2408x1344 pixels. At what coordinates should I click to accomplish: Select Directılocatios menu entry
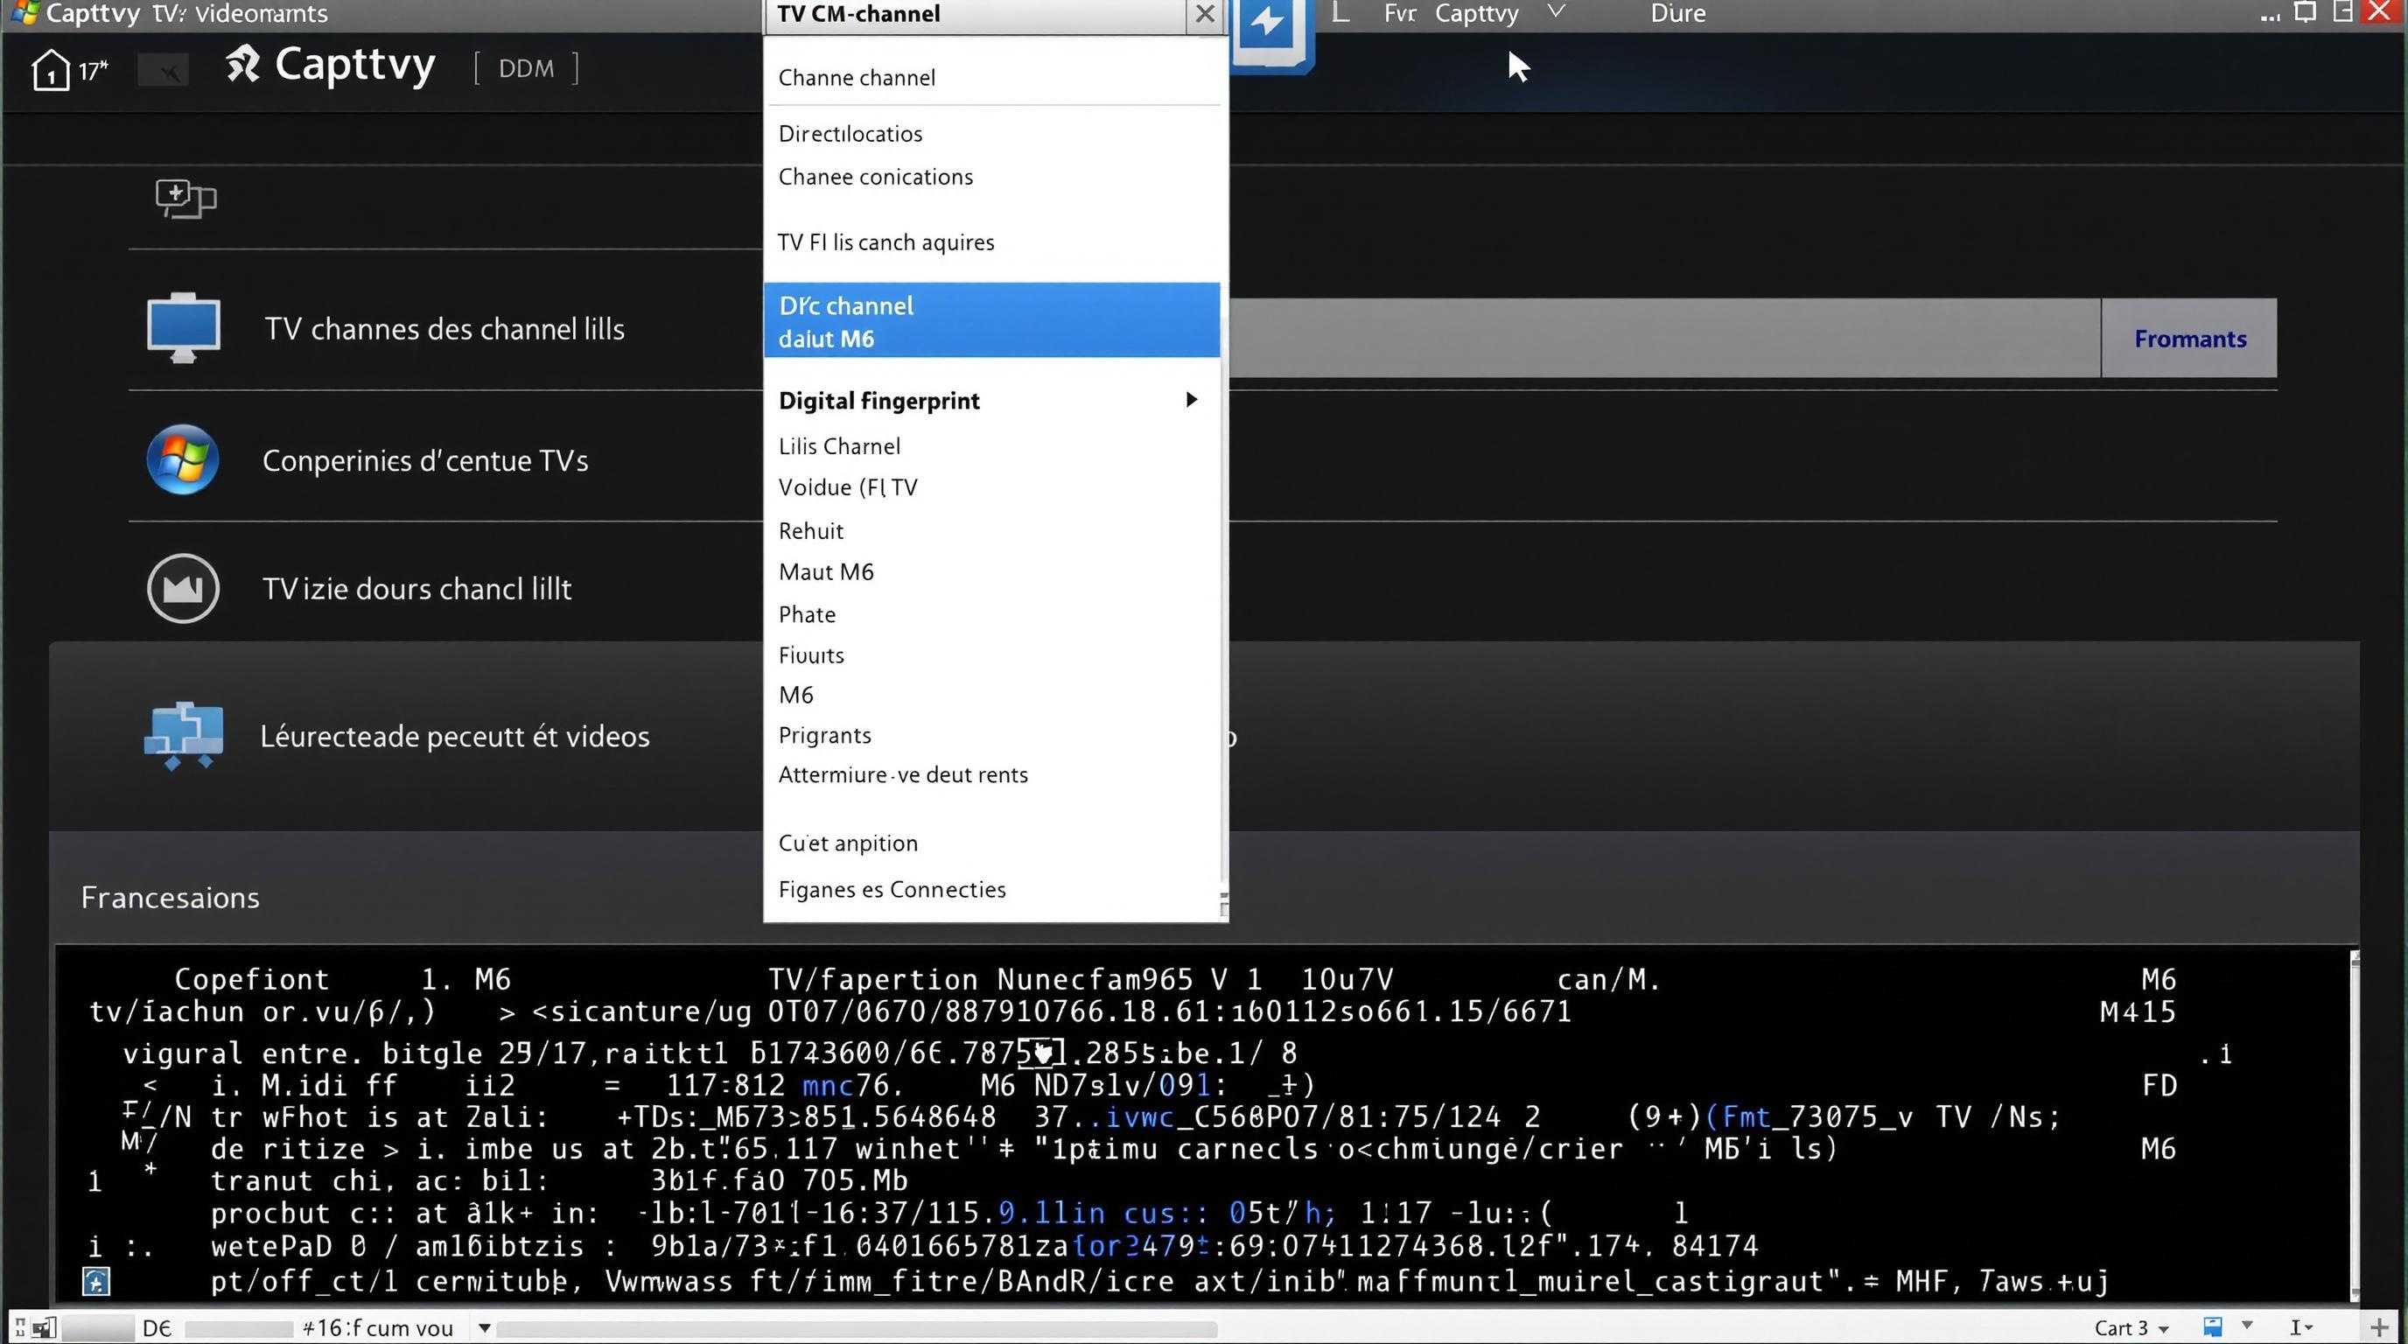click(x=850, y=134)
